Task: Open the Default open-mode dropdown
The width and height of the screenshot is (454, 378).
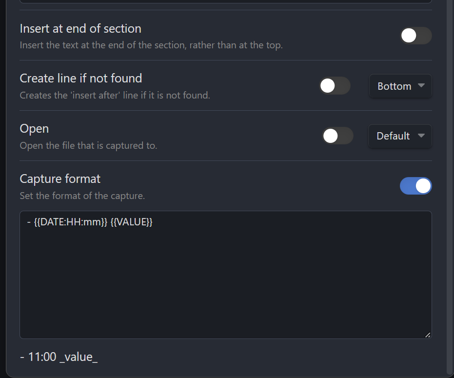Action: [400, 136]
